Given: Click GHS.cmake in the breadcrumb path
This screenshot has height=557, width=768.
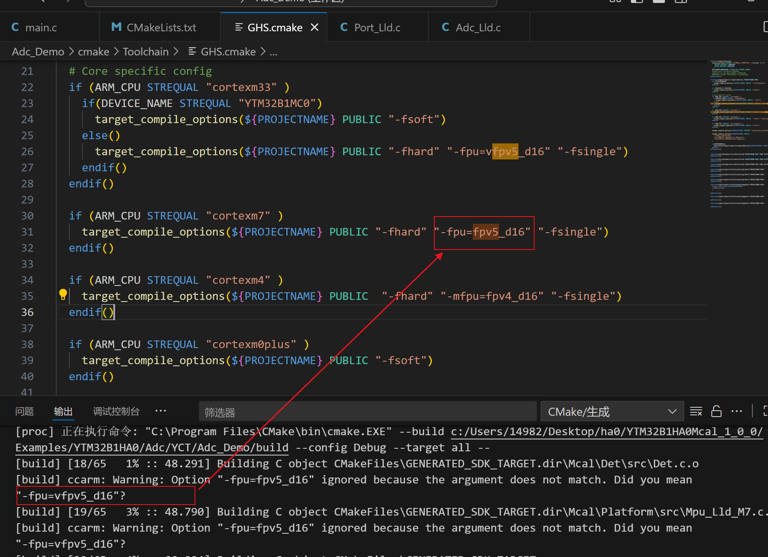Looking at the screenshot, I should [228, 52].
